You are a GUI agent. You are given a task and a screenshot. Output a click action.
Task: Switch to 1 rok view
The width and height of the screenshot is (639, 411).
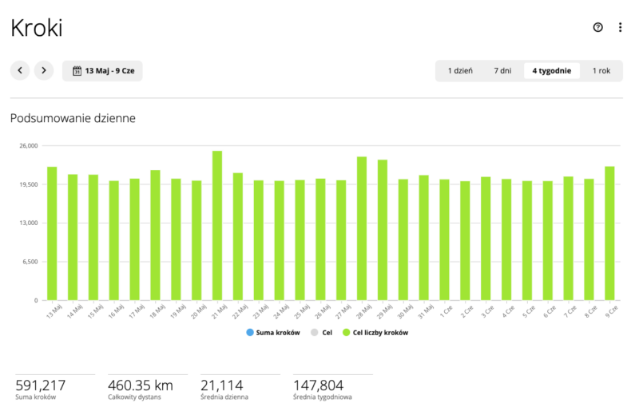(x=601, y=71)
